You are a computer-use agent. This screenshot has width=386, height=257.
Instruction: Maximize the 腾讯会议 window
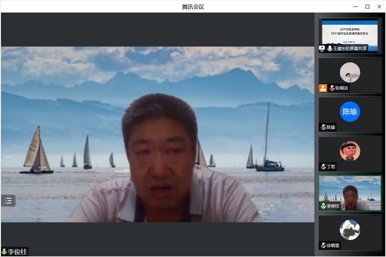pos(367,6)
